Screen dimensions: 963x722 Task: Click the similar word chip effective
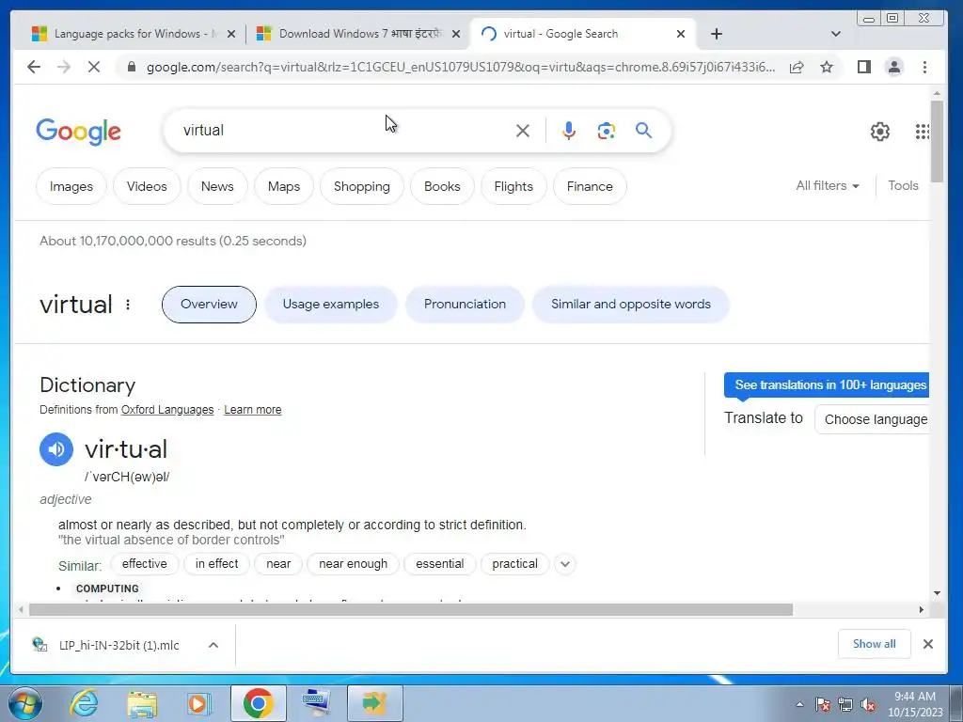pos(144,564)
